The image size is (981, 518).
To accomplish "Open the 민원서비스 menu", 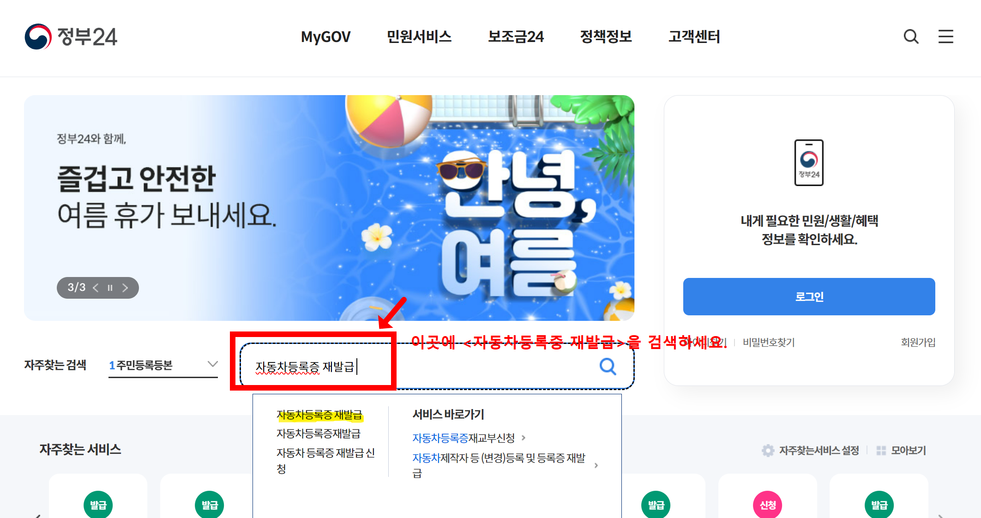I will (x=419, y=36).
